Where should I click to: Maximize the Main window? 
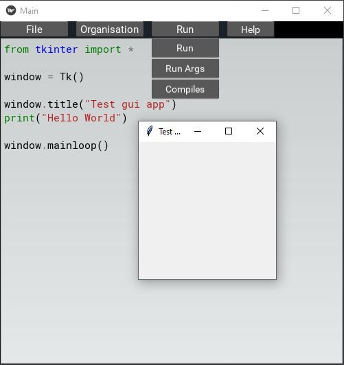[296, 10]
